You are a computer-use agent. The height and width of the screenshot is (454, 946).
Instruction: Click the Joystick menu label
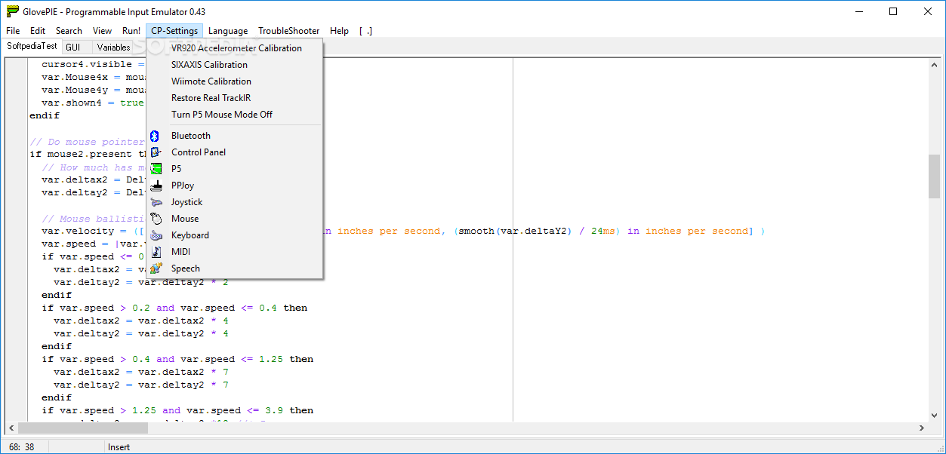click(x=186, y=202)
